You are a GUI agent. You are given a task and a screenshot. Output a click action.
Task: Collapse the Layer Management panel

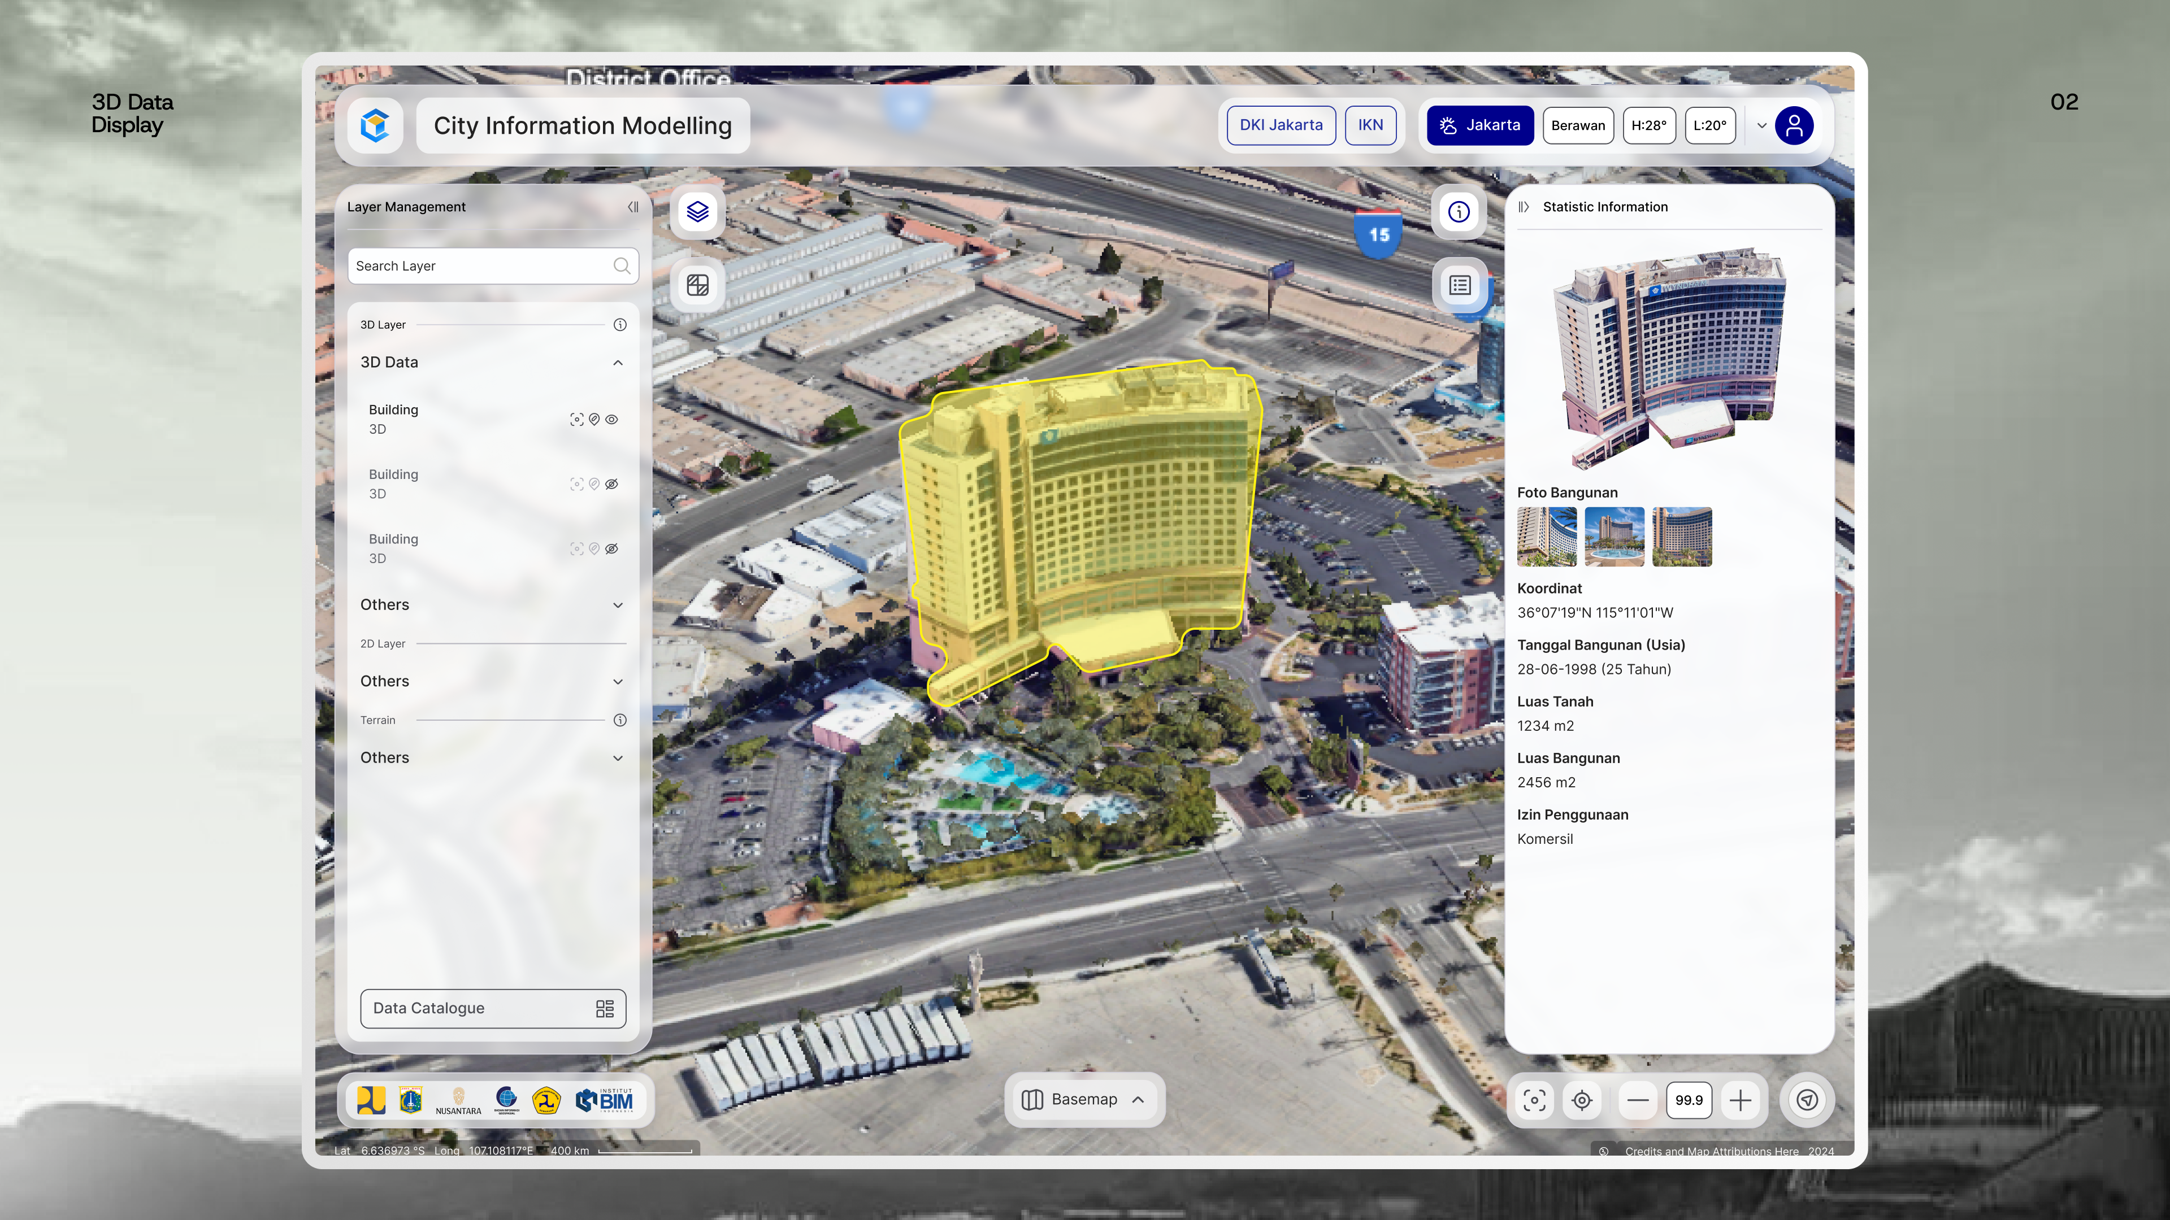tap(633, 207)
